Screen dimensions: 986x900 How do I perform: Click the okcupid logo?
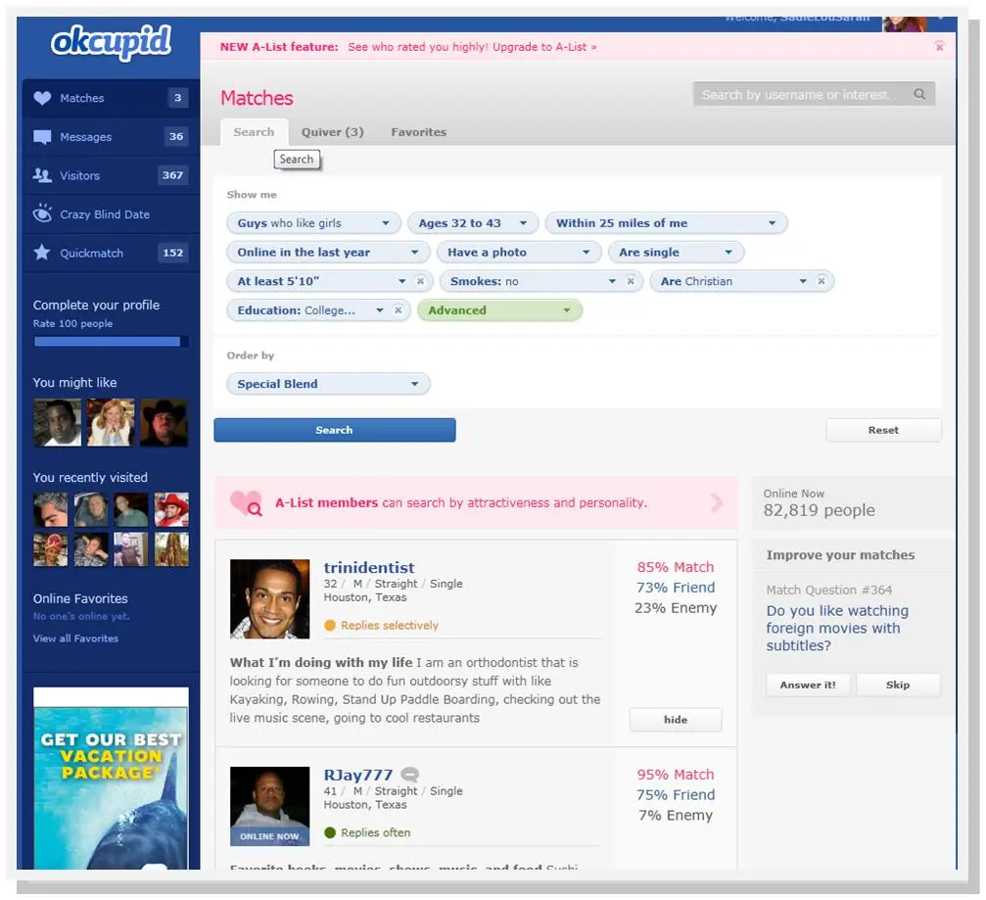(111, 43)
